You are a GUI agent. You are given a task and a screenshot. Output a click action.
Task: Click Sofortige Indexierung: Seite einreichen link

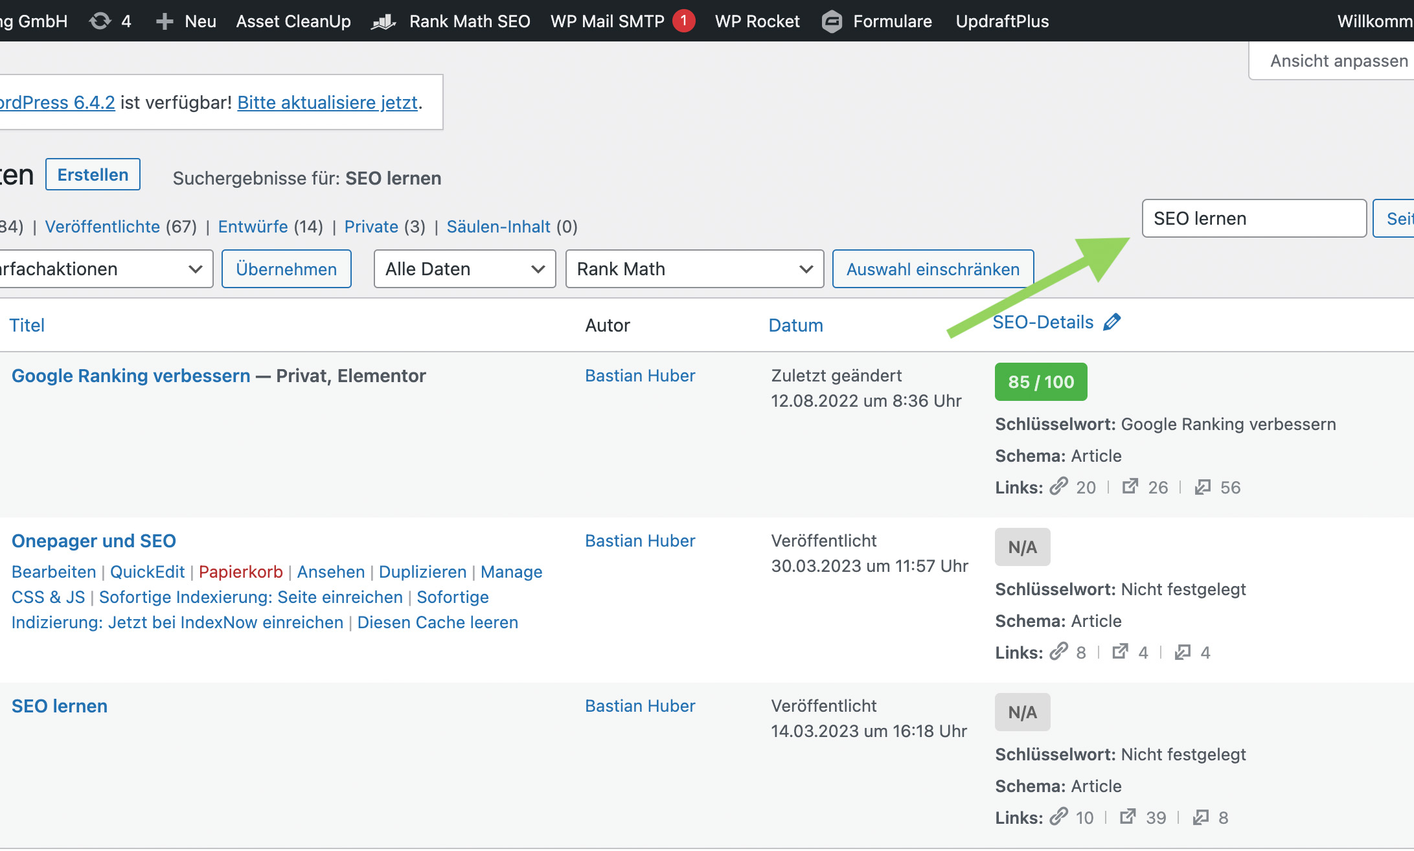[x=251, y=597]
